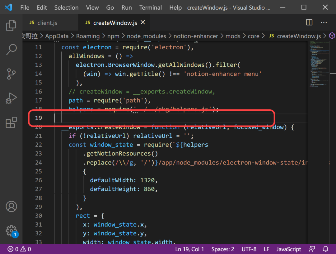336x254 pixels.
Task: Open the More Actions ellipsis menu
Action: coord(324,22)
